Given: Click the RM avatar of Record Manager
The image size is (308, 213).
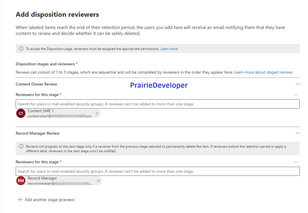Looking at the screenshot, I should click(21, 181).
